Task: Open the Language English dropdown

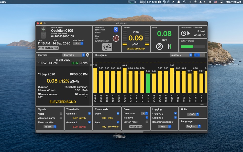Action: (193, 126)
